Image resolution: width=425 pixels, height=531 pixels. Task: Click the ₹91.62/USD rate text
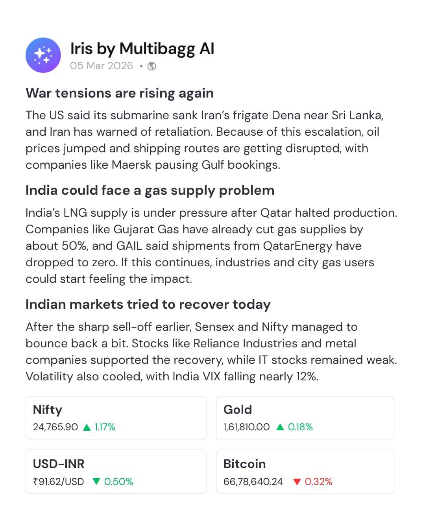(x=58, y=482)
